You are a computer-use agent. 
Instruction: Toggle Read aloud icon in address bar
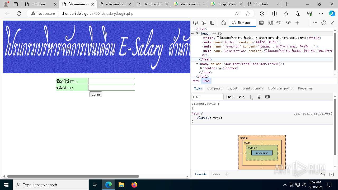tap(237, 13)
